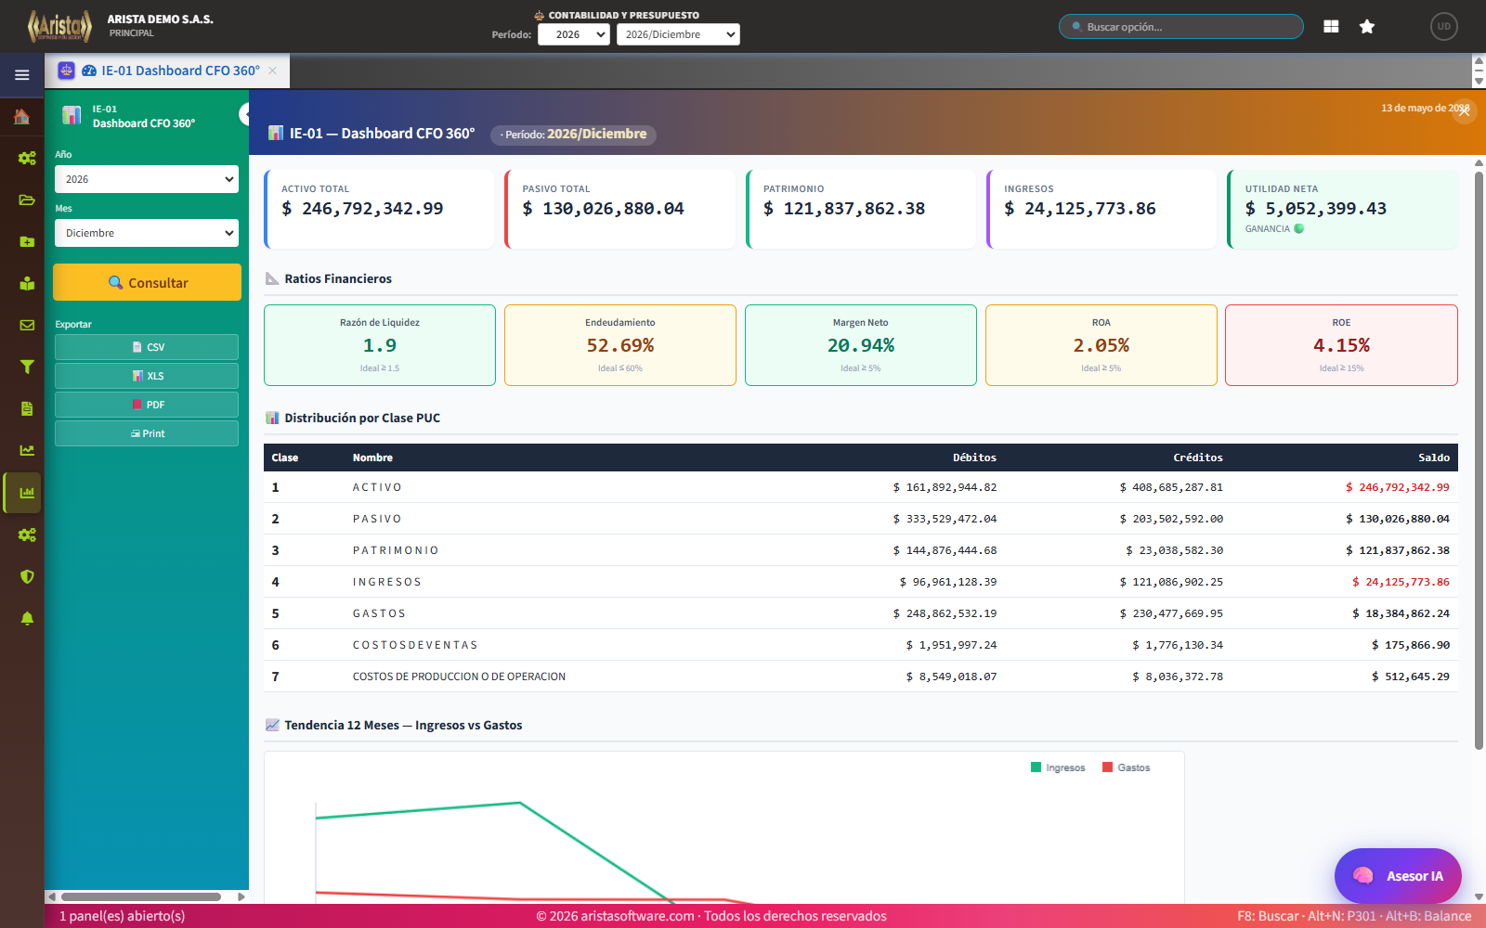Image resolution: width=1486 pixels, height=928 pixels.
Task: Select COSTOS DE PRODUCCION O DE OPERACION row
Action: (x=861, y=677)
